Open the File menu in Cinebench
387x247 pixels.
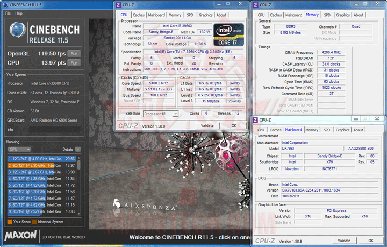tap(8, 13)
